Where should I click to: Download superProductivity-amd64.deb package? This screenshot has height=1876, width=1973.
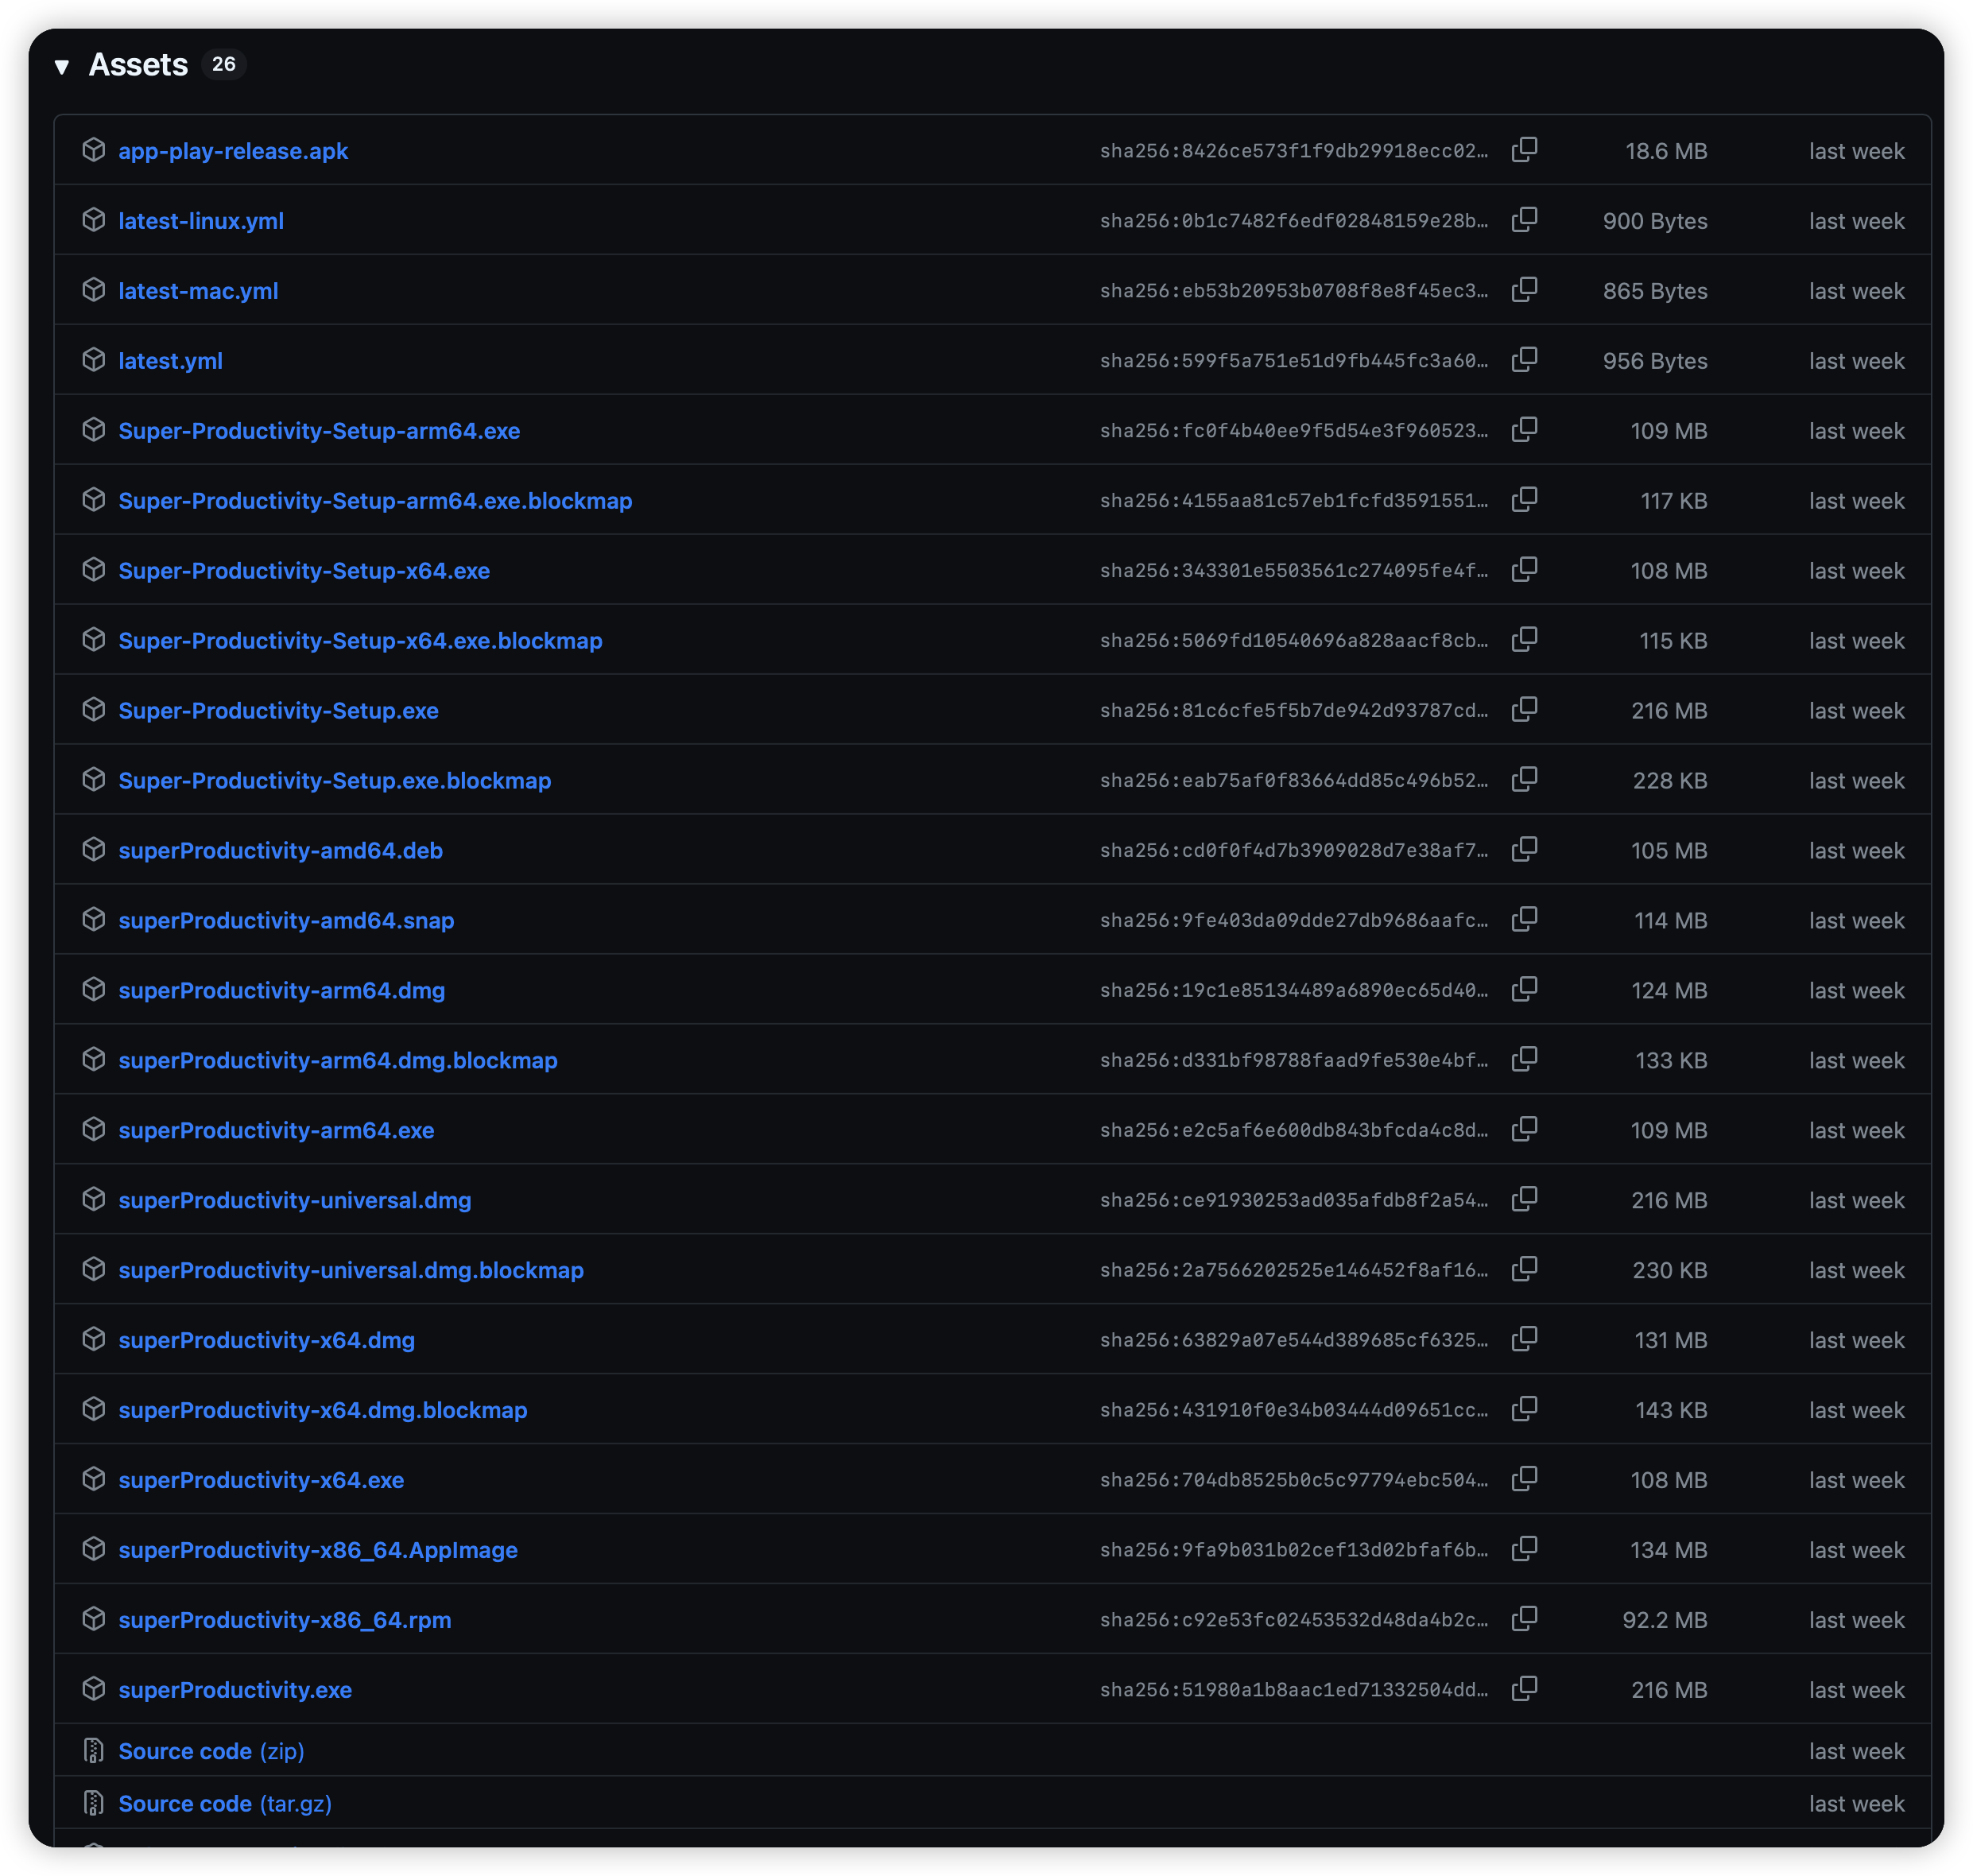[280, 851]
